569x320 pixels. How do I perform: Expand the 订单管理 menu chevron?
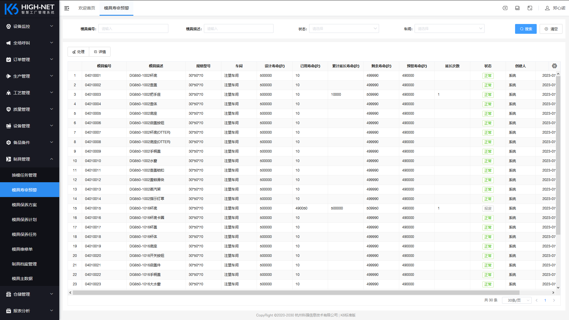click(x=52, y=59)
